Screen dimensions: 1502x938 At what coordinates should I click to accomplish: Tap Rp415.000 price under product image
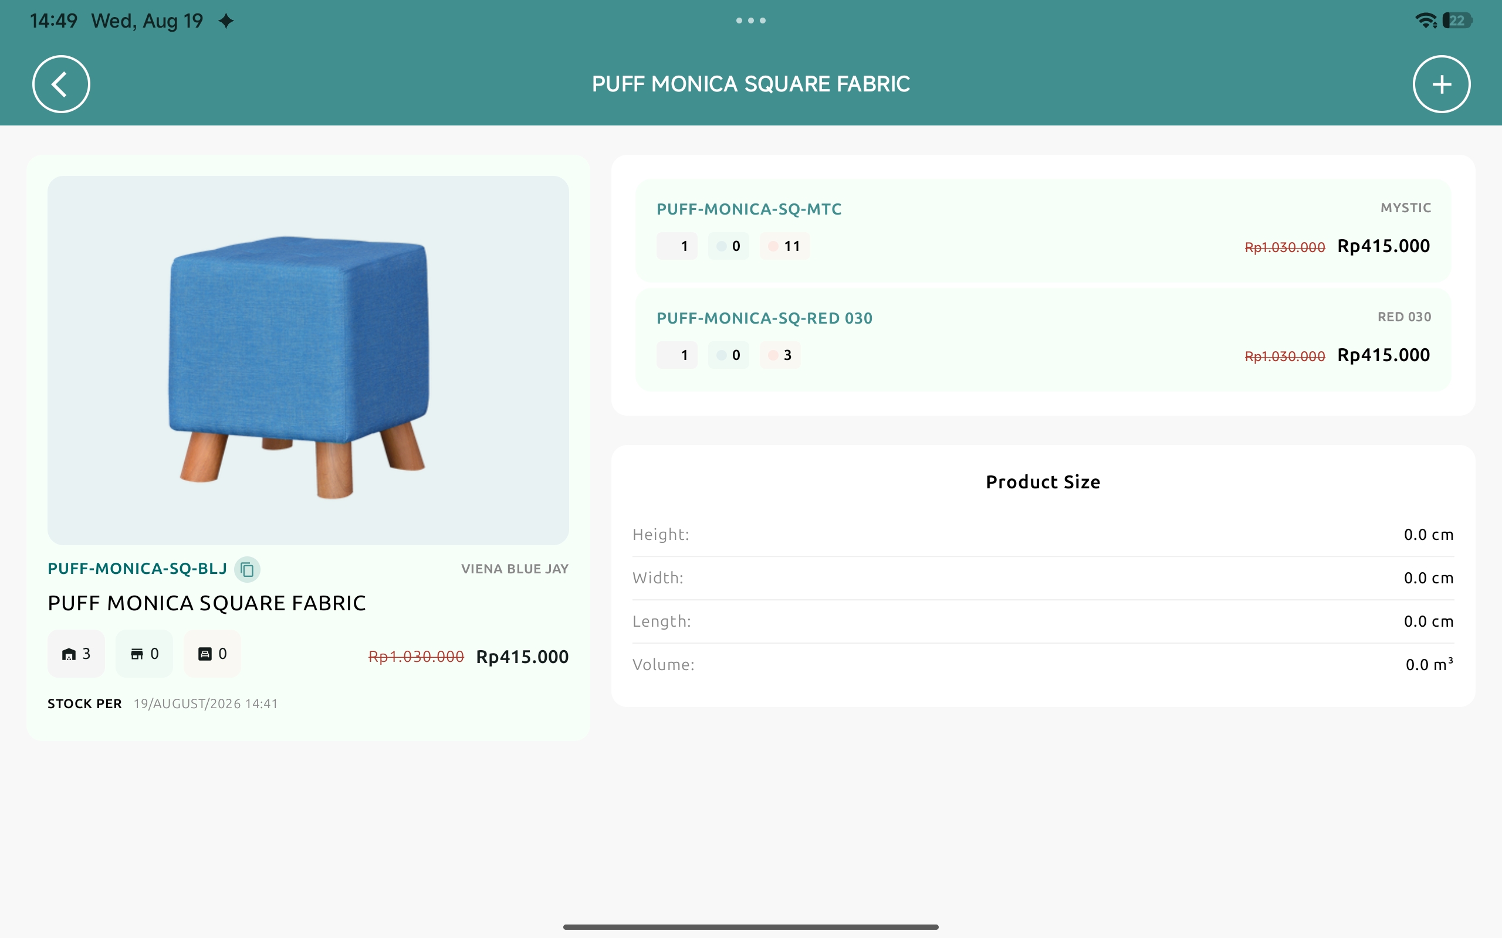[x=522, y=657]
